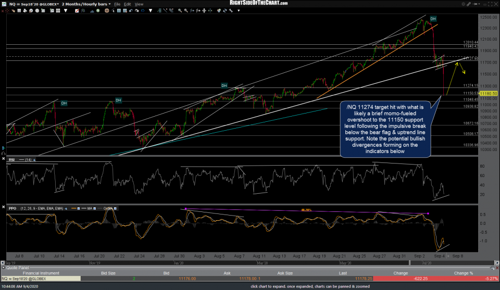Expand the small toolbar overflow arrow after the wrench
Viewport: 500px width, 290px height.
tap(239, 11)
